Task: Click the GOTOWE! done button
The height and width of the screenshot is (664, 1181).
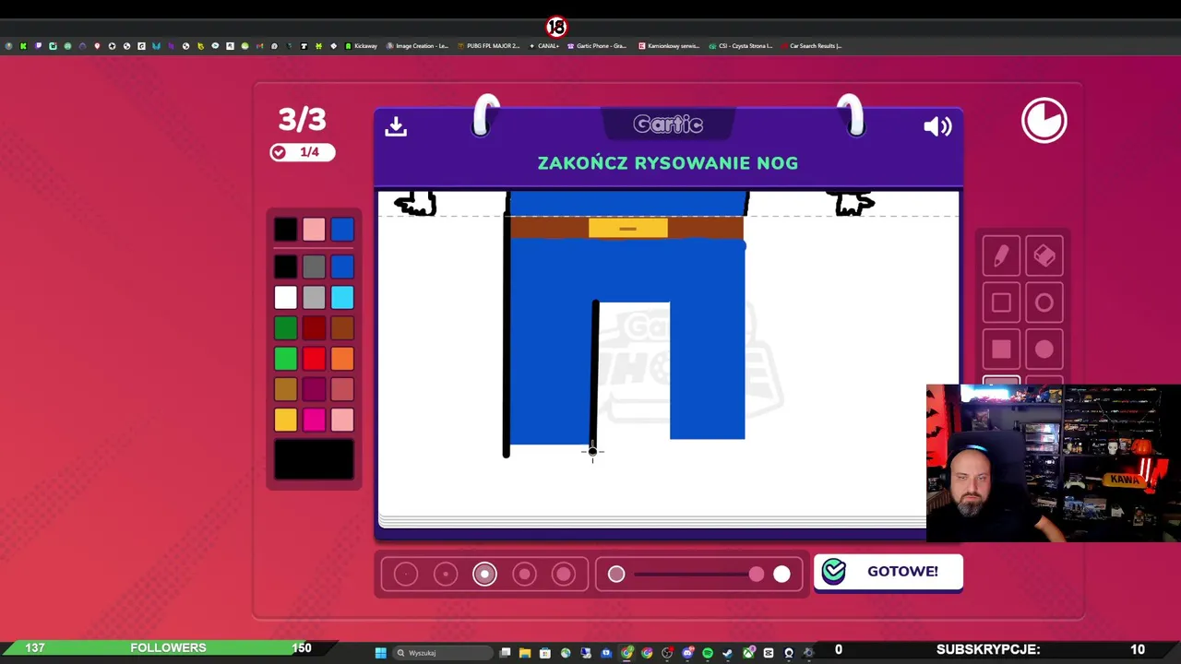Action: [888, 572]
